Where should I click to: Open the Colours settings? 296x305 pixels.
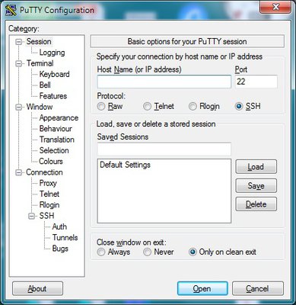[x=51, y=161]
